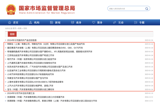Viewport: 160px width, 103px height.
Task: Open 2024年12月汽车召回月度汇总 link
Action: pos(21,93)
